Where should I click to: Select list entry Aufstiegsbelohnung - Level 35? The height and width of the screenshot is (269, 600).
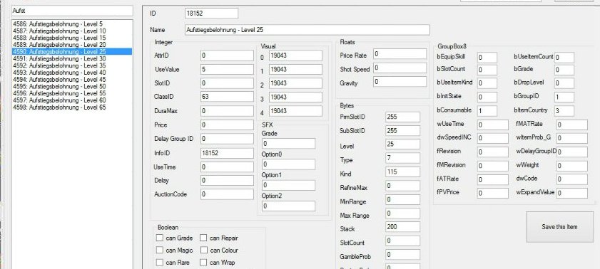[x=72, y=65]
